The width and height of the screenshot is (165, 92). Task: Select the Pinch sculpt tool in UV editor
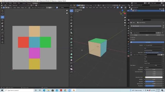coord(2,42)
